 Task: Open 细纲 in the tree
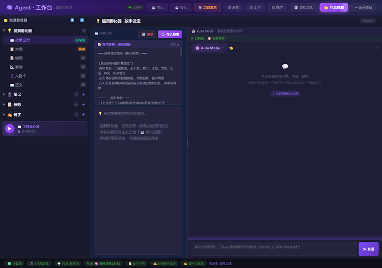[45, 58]
